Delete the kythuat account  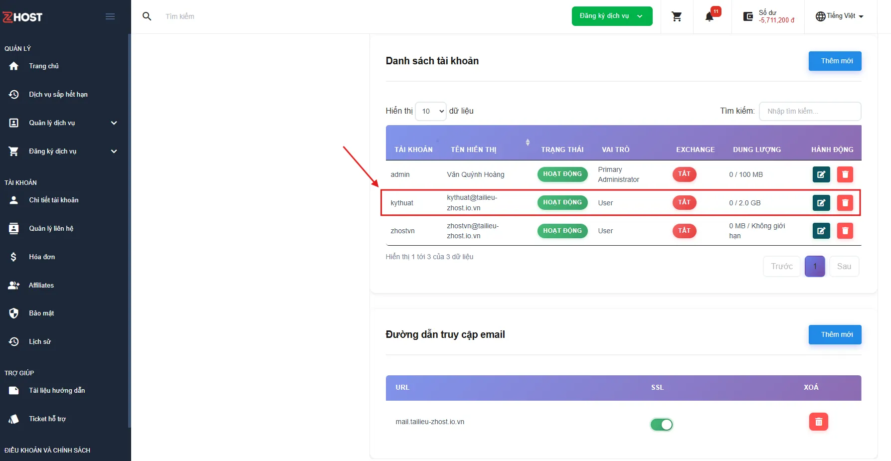[845, 203]
